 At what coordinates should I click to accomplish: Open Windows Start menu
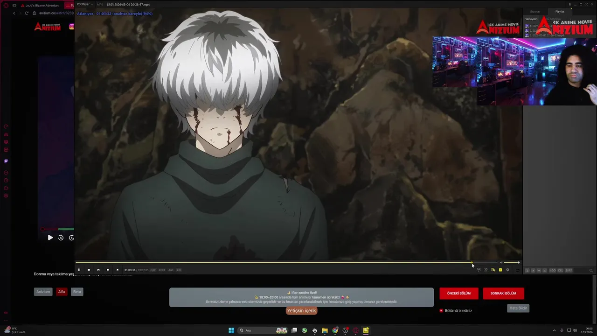coord(231,330)
